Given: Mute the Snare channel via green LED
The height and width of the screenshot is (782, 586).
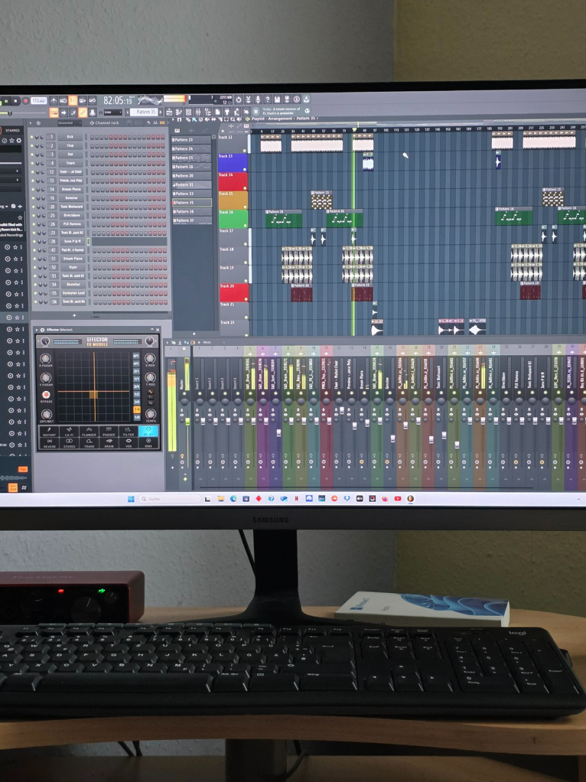Looking at the screenshot, I should tap(33, 163).
